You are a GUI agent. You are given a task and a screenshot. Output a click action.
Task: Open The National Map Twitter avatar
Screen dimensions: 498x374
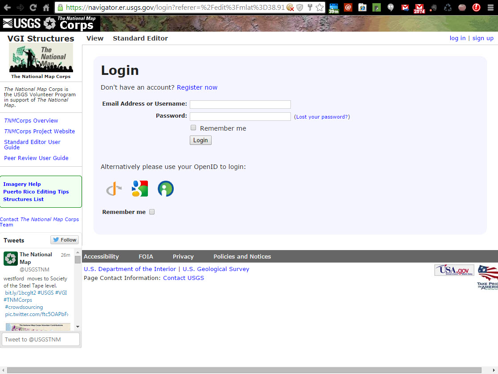11,259
